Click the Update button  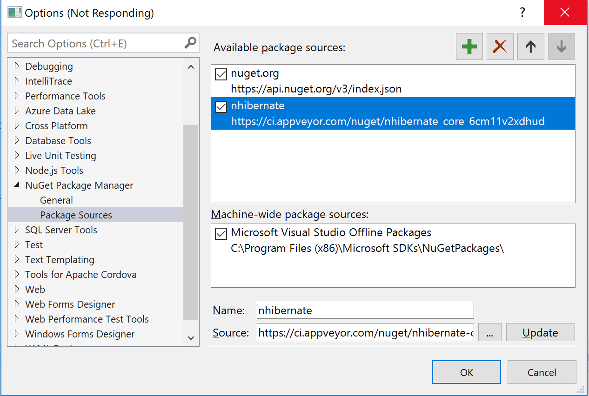541,333
